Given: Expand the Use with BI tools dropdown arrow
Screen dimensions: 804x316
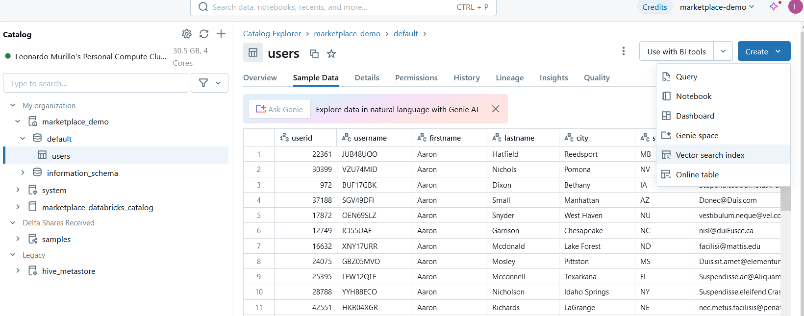Looking at the screenshot, I should click(723, 51).
